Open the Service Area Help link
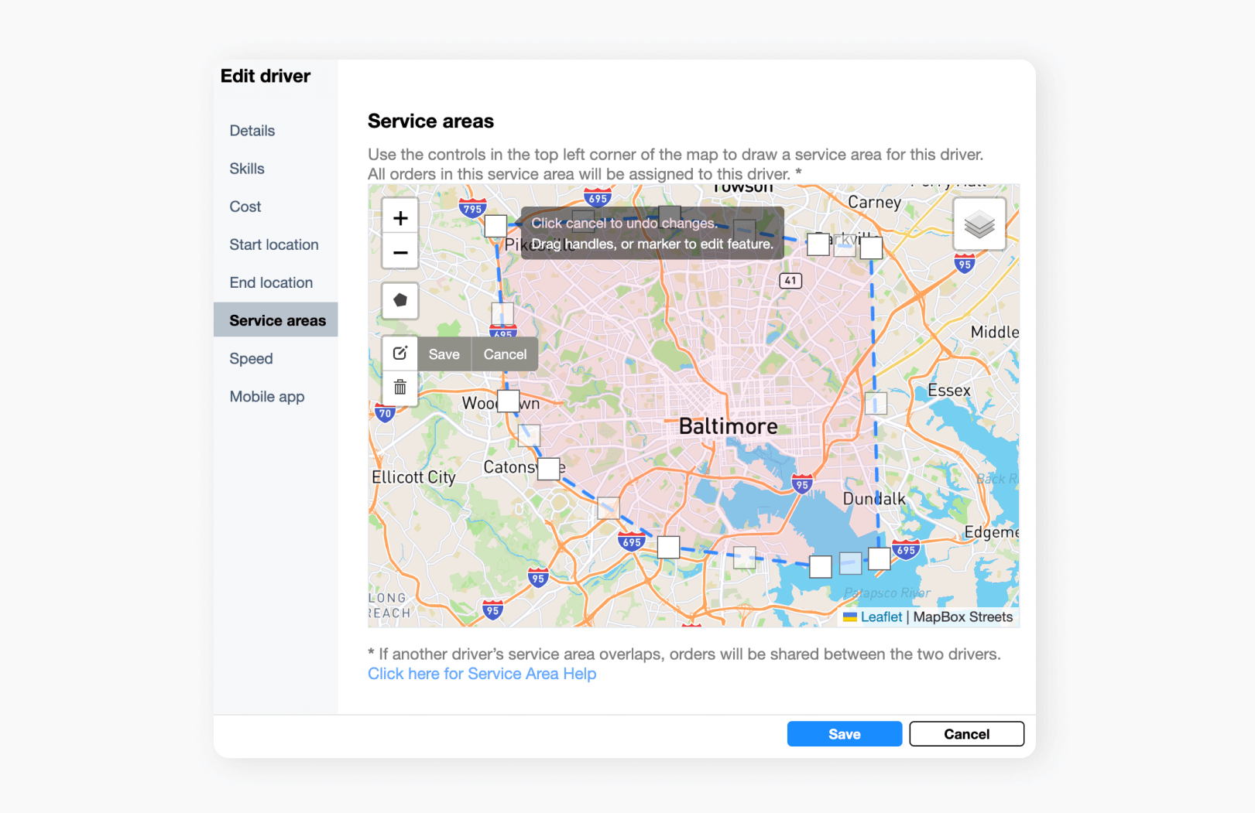Image resolution: width=1255 pixels, height=813 pixels. (482, 673)
